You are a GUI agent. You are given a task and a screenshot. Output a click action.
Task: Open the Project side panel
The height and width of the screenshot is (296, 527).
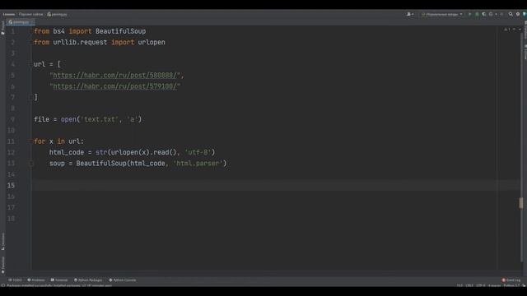click(3, 27)
